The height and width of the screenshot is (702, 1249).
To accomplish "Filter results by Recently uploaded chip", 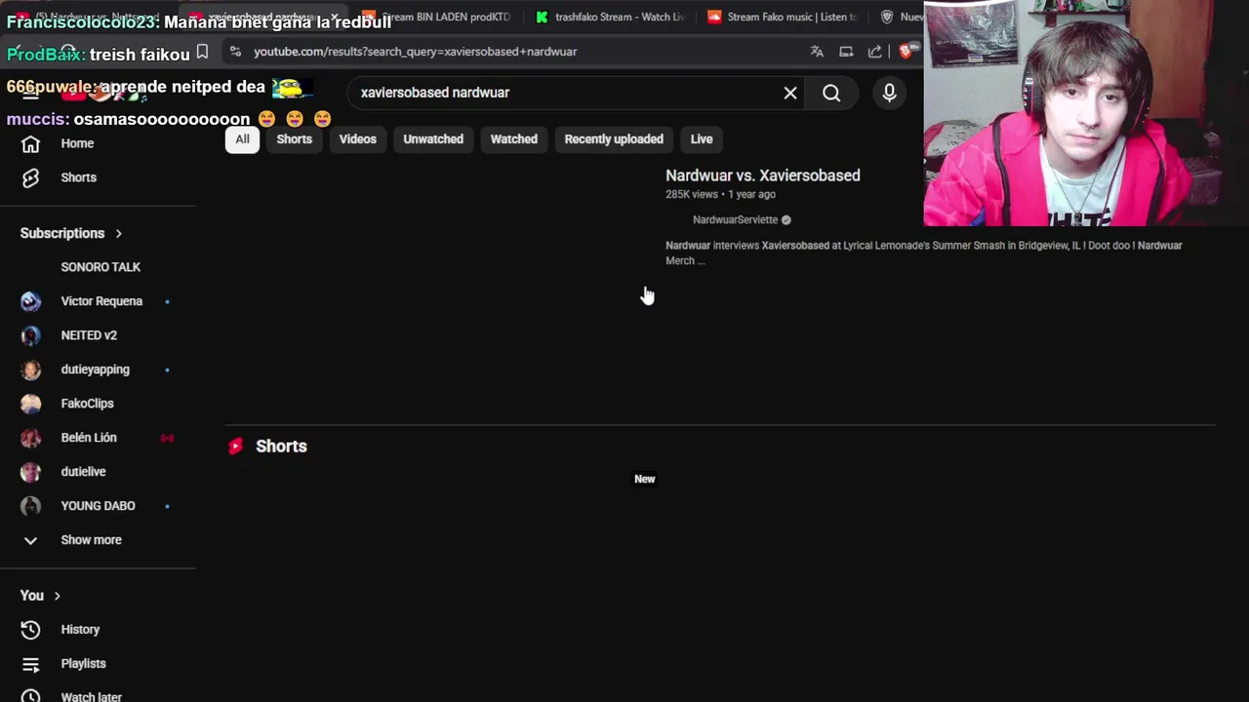I will point(614,139).
